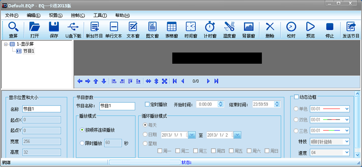Insert a 计时窗 stopwatch window
Image resolution: width=362 pixels, height=167 pixels.
click(x=210, y=27)
